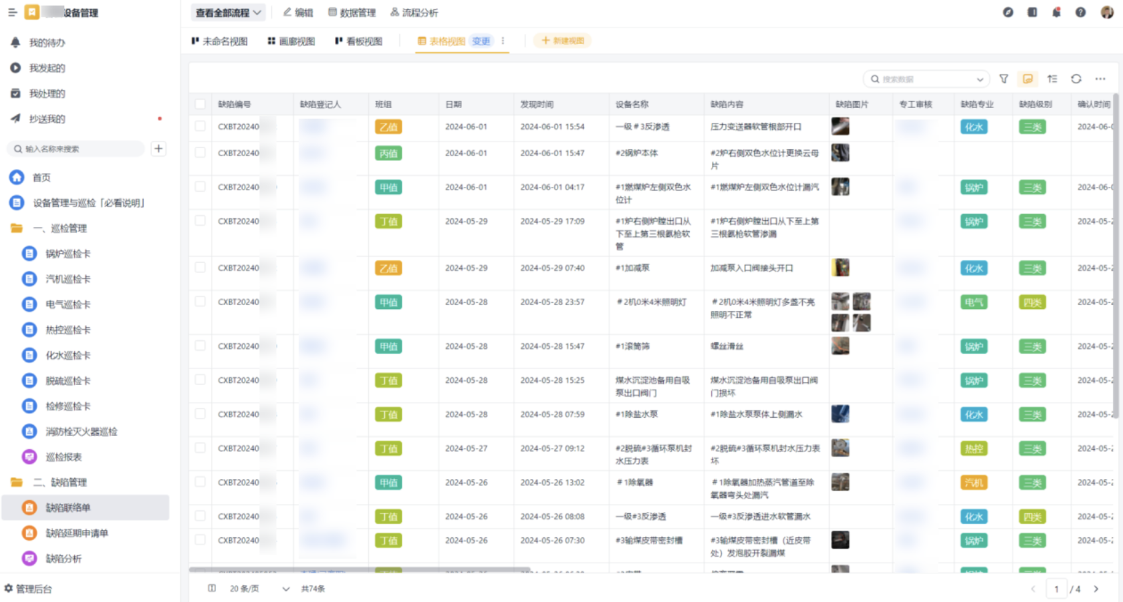Viewport: 1123px width, 602px height.
Task: Expand the search data field dropdown arrow
Action: (979, 79)
